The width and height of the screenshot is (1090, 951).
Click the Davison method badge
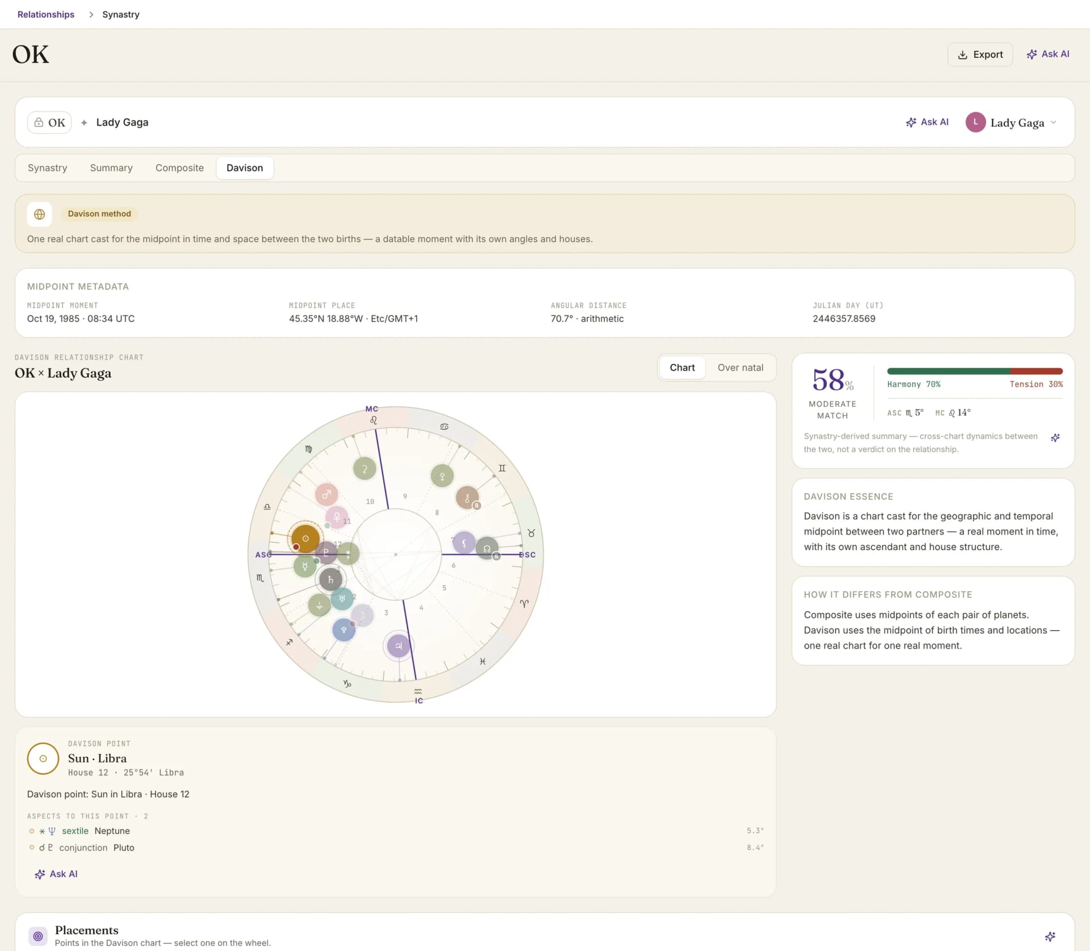(x=99, y=214)
